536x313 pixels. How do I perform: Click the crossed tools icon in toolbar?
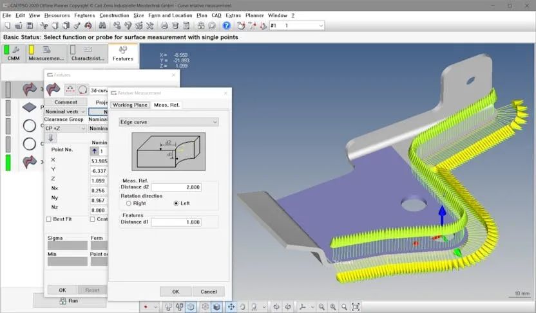tap(149, 26)
